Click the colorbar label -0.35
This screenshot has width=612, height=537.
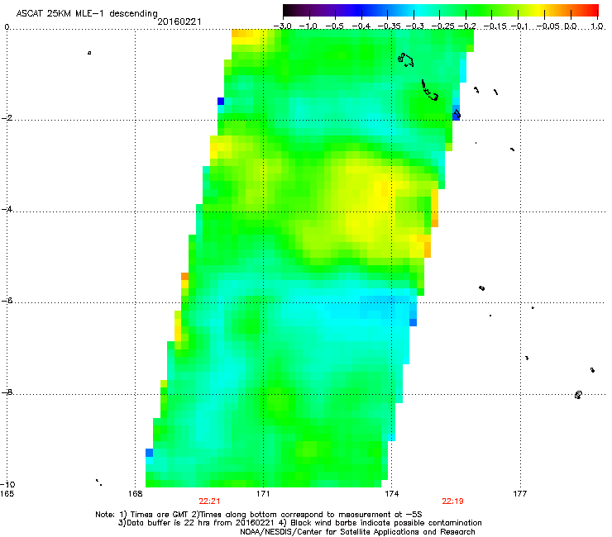[388, 26]
